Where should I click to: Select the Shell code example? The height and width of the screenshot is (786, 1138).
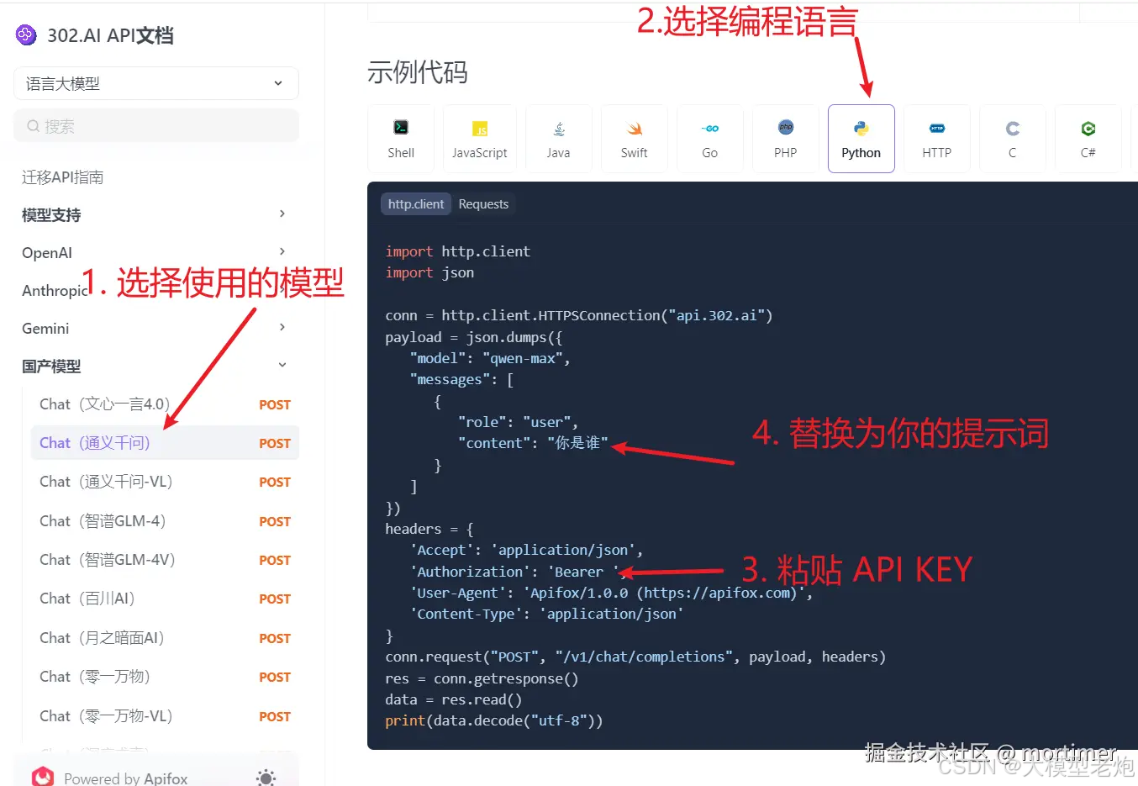(400, 138)
